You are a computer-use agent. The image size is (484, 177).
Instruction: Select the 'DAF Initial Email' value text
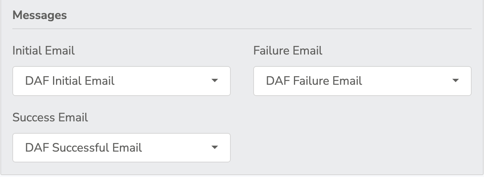[x=70, y=81]
